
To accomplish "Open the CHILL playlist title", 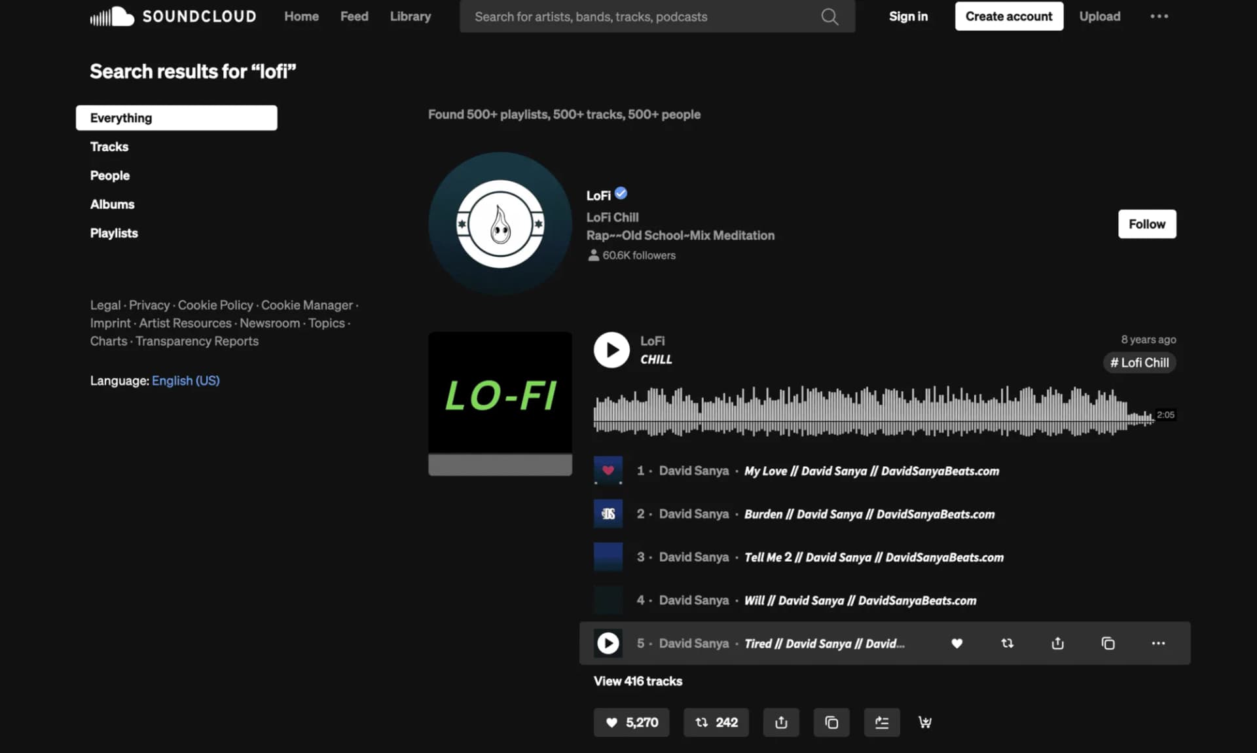I will point(656,359).
